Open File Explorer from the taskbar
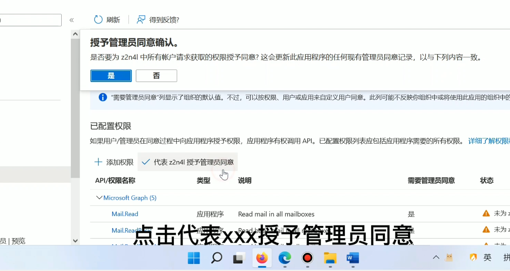The image size is (510, 271). coord(330,258)
